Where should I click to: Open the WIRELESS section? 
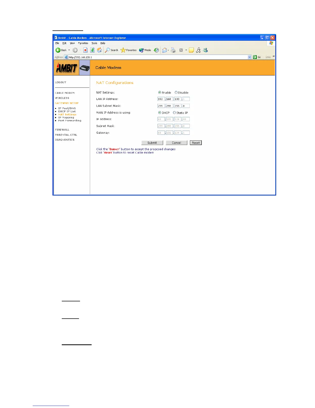pos(62,98)
